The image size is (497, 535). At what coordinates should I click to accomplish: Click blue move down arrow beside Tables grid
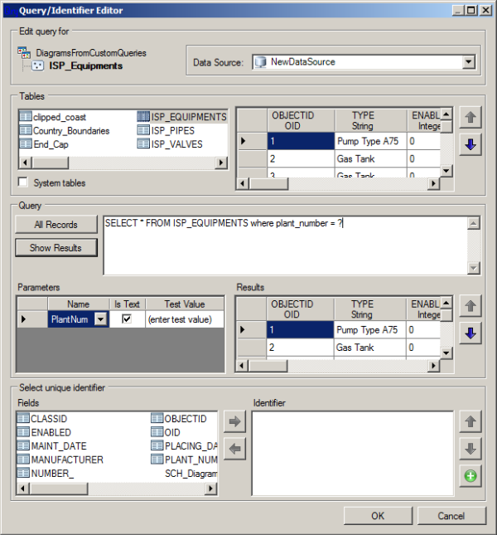click(x=470, y=145)
